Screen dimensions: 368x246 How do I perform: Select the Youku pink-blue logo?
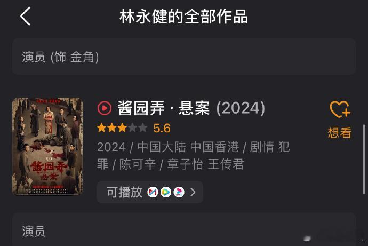click(179, 192)
